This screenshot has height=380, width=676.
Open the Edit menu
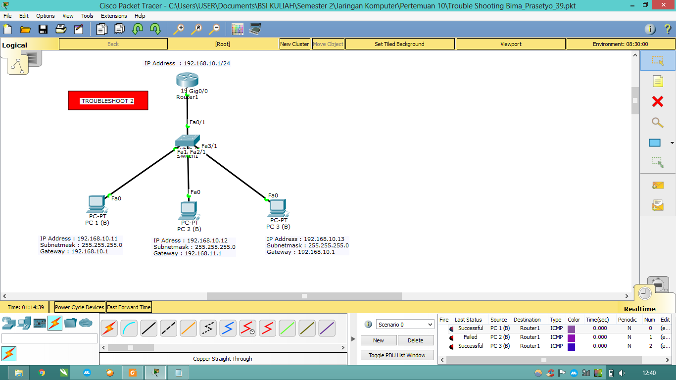(24, 16)
